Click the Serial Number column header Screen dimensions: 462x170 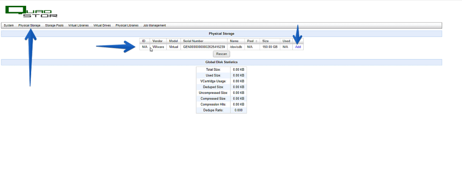204,41
